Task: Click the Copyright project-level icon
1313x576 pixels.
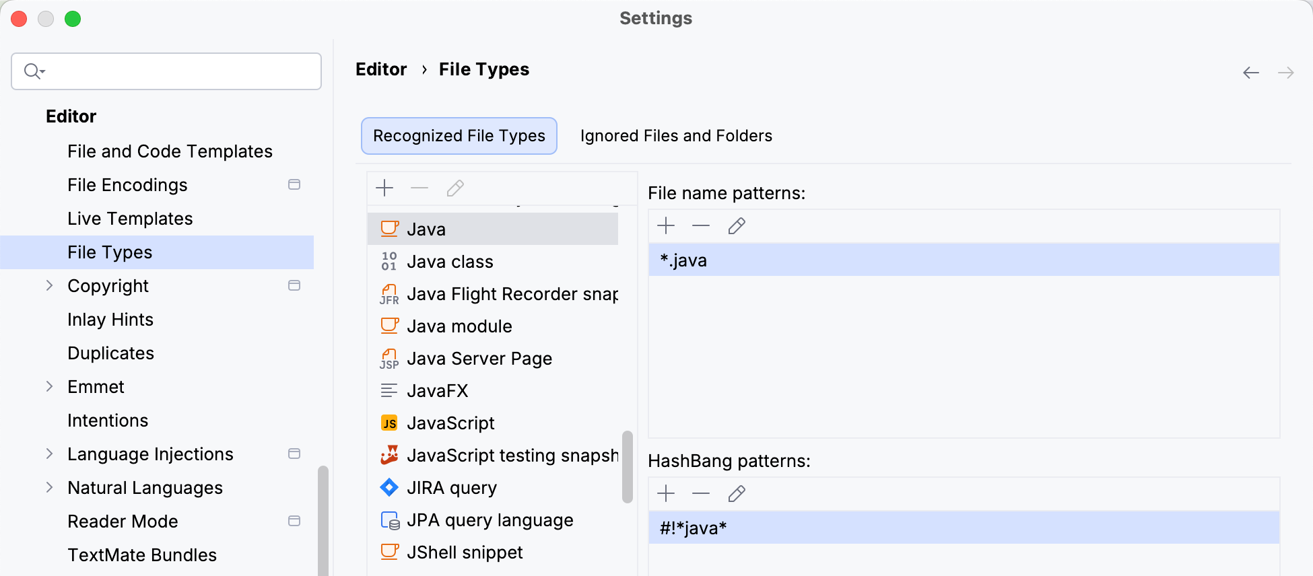Action: point(294,285)
